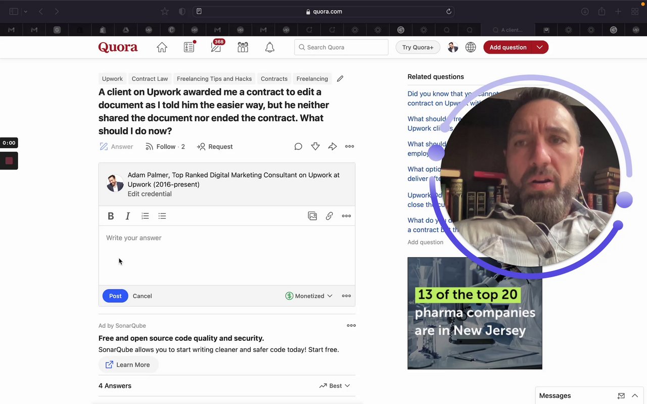Click the Add question button

coord(508,47)
